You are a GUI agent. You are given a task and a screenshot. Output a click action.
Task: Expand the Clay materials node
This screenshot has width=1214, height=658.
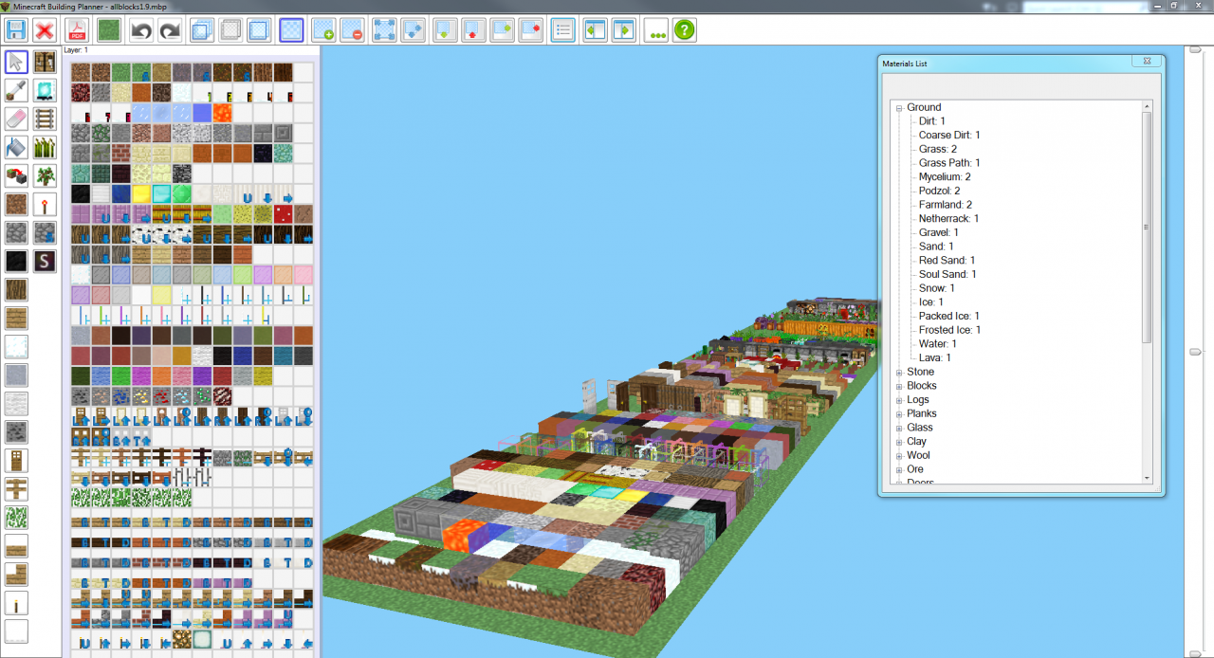click(898, 442)
